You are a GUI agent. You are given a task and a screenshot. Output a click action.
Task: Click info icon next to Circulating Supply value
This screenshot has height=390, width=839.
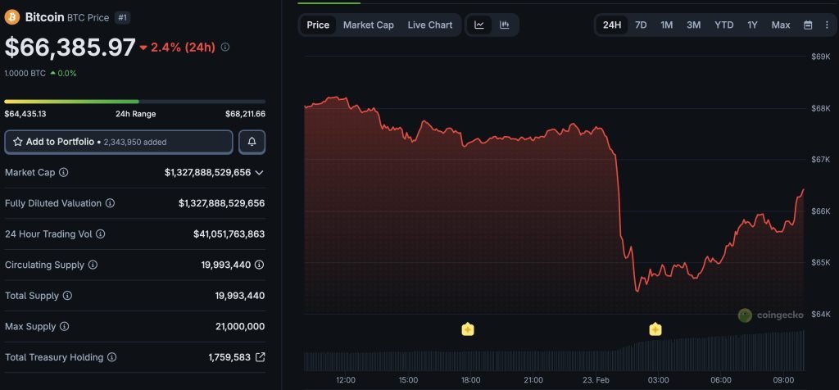point(259,265)
